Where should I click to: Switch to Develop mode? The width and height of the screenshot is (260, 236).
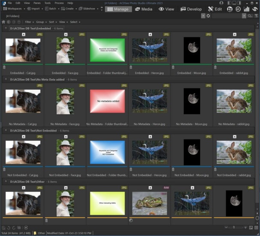tap(190, 9)
